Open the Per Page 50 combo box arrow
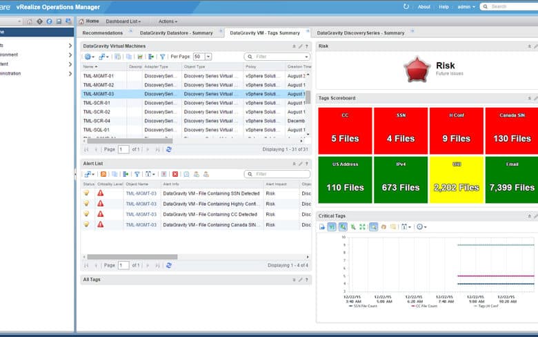 pos(208,57)
